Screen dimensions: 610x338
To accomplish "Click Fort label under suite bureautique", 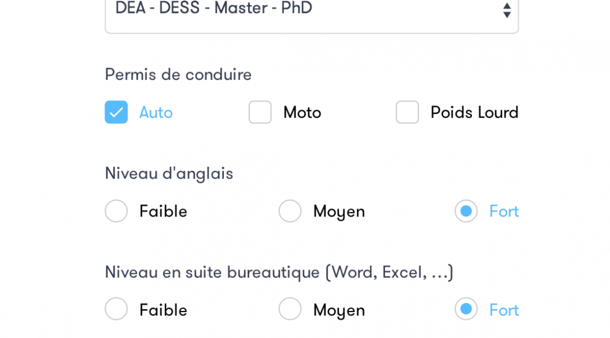I will click(x=504, y=309).
